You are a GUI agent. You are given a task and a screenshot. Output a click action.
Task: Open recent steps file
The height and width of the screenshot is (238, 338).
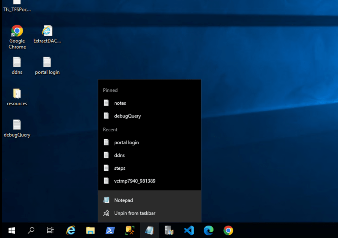coord(149,168)
